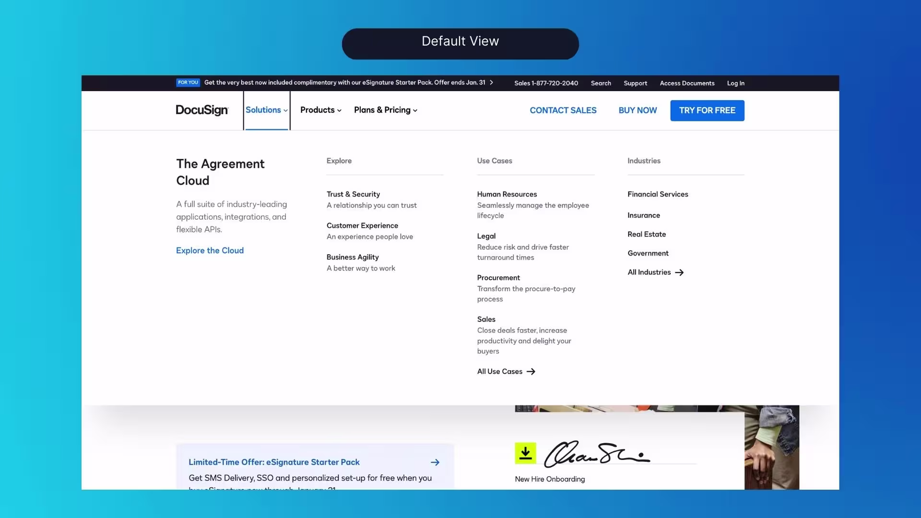Open Business Agility
The width and height of the screenshot is (921, 518).
pyautogui.click(x=353, y=258)
